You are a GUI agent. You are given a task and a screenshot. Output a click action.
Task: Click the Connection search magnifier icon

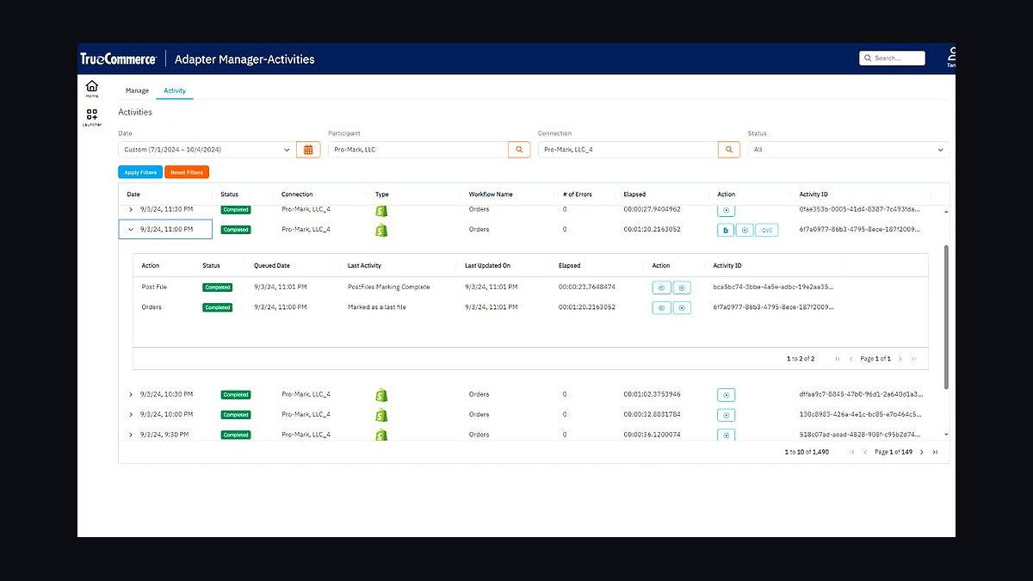[x=729, y=150]
